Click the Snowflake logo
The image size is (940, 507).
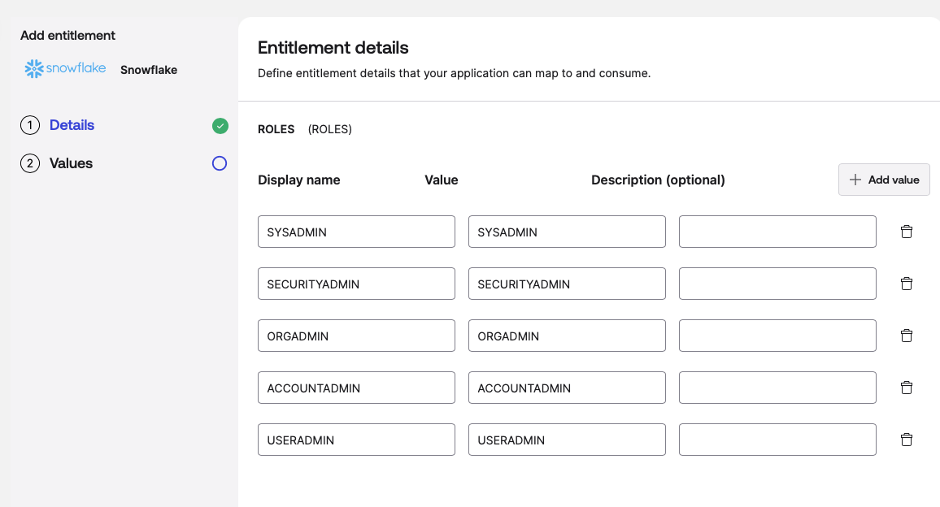click(65, 68)
